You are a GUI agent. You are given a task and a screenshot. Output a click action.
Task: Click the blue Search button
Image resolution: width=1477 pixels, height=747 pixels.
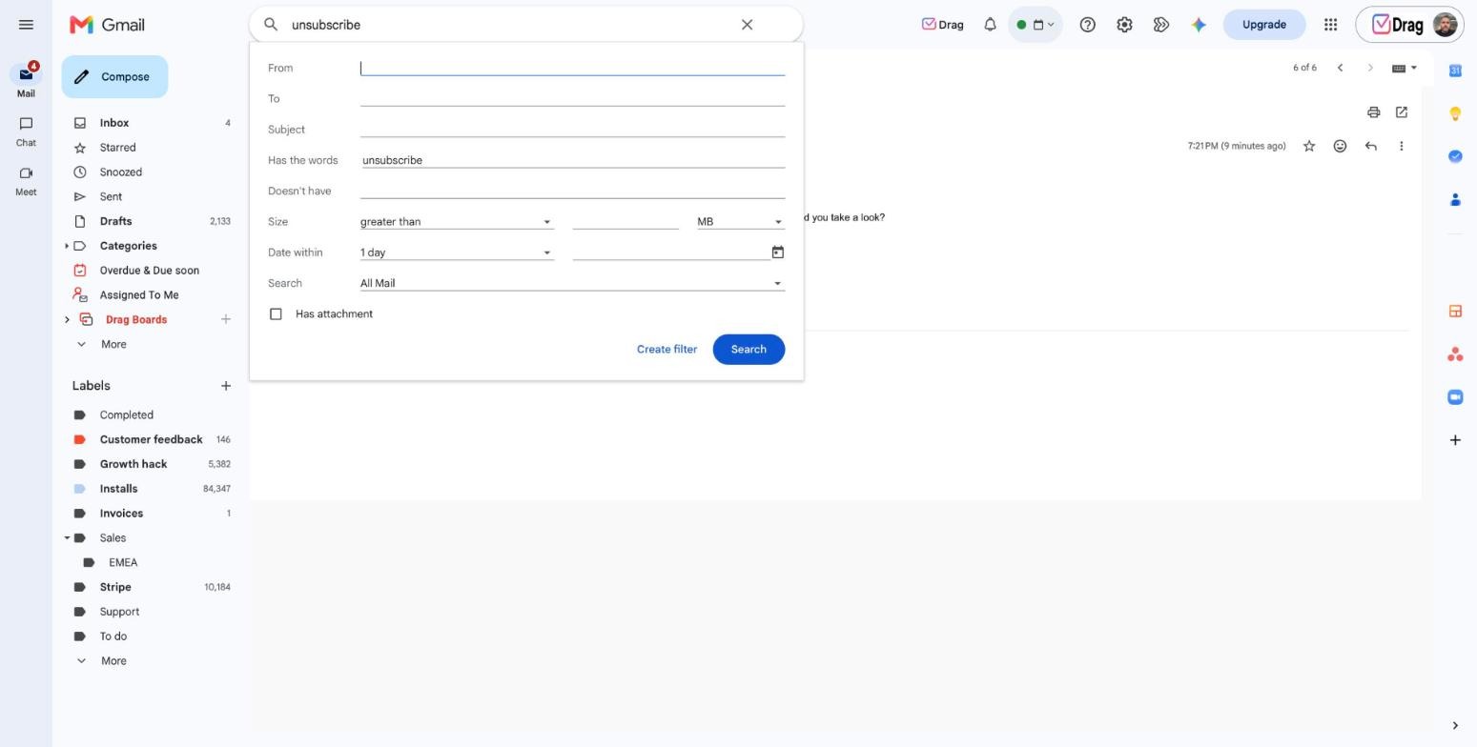pos(749,350)
